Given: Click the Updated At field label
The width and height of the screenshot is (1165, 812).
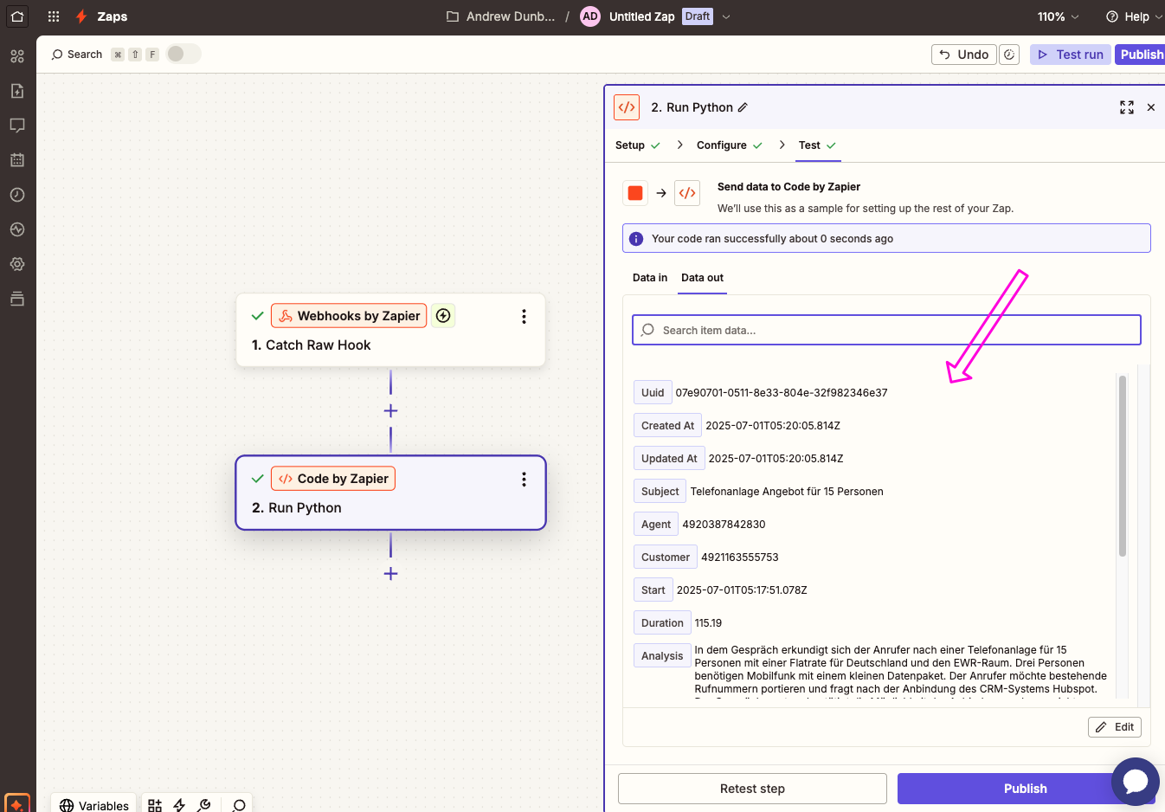Looking at the screenshot, I should (x=669, y=459).
